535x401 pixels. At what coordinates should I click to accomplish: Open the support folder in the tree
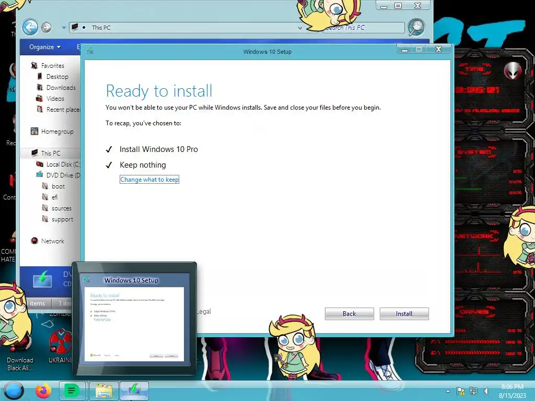click(62, 219)
